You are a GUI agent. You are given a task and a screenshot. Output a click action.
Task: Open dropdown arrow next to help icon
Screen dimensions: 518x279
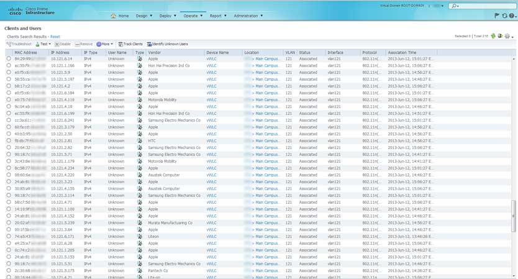516,16
